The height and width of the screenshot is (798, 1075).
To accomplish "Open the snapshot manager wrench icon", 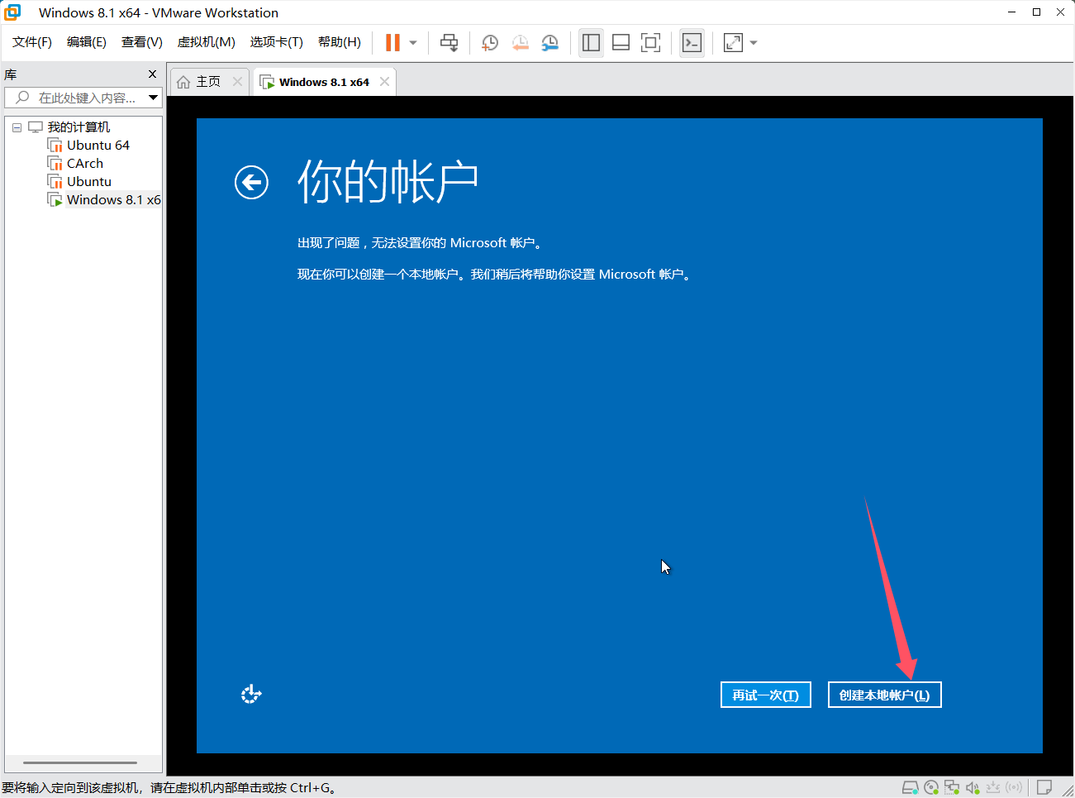I will [x=549, y=43].
